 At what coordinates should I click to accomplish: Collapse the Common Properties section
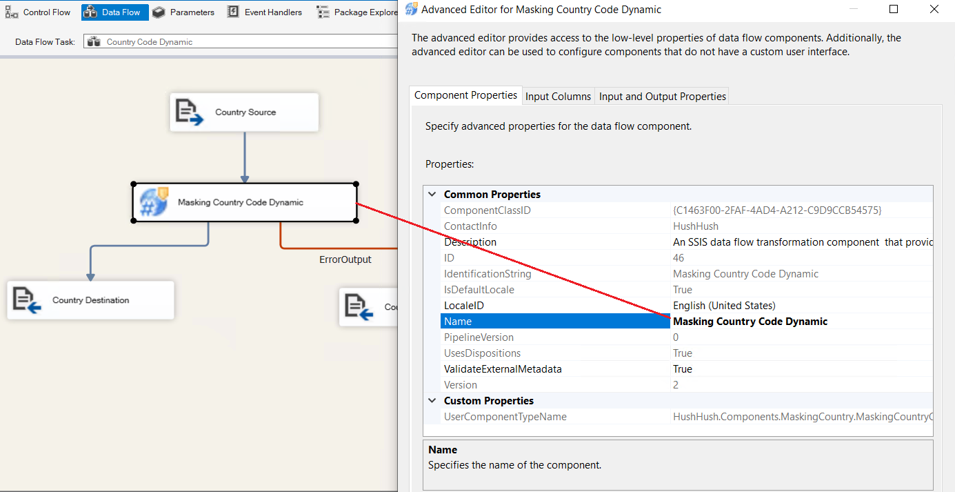click(x=432, y=195)
